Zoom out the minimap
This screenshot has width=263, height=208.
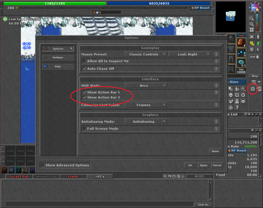[x=252, y=18]
